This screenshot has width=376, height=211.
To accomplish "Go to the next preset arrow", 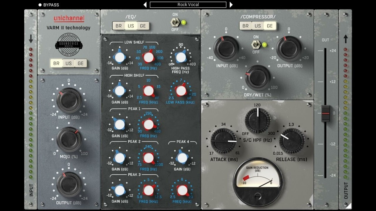I will coord(231,5).
